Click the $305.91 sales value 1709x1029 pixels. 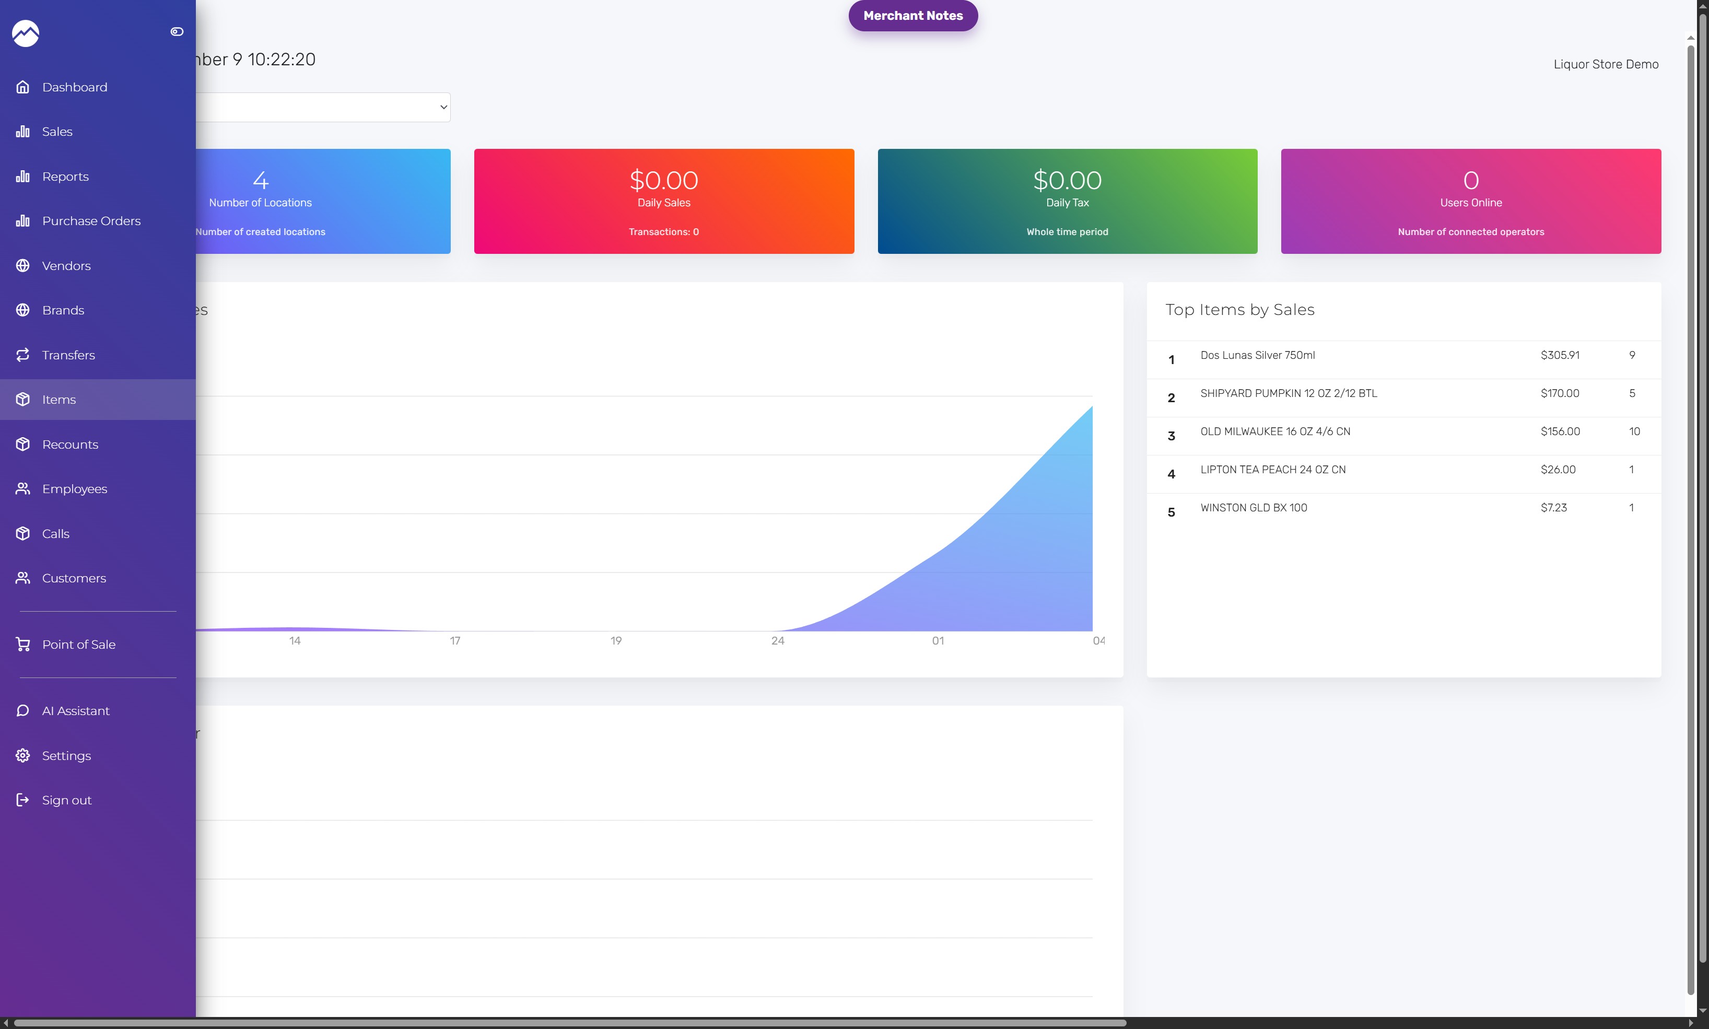click(x=1560, y=355)
